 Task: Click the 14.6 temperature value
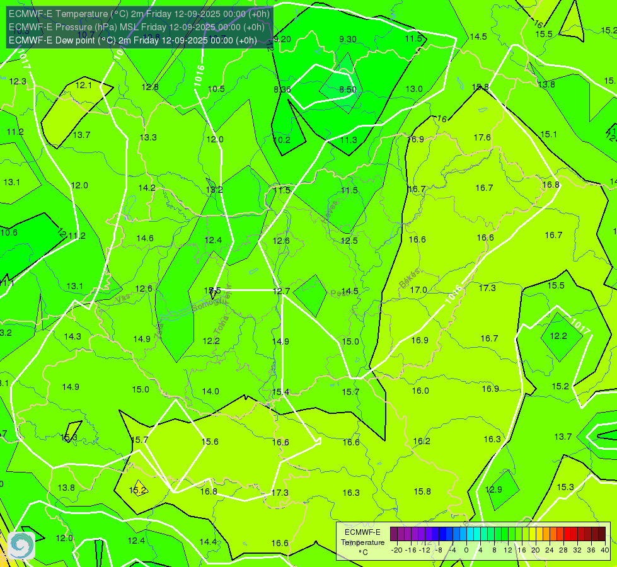click(x=145, y=238)
